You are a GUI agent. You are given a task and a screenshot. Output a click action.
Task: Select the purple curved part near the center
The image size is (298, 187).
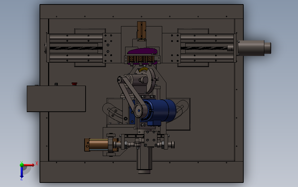click(x=143, y=51)
